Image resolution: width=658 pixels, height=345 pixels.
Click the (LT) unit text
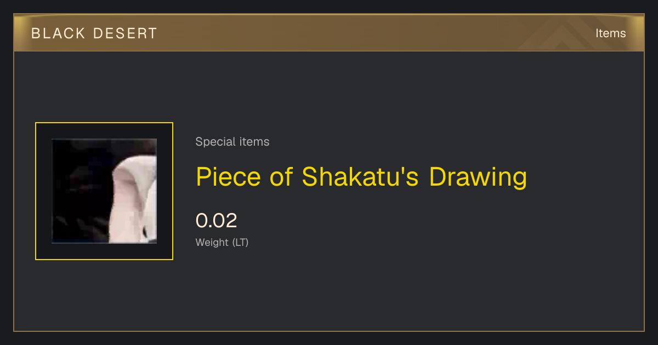240,243
